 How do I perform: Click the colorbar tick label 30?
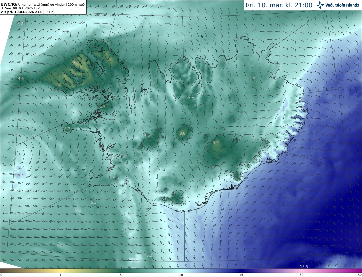tap(301, 275)
